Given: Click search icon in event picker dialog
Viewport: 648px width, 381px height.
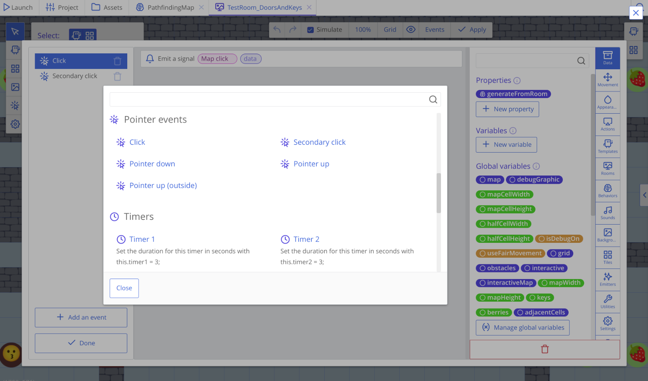Looking at the screenshot, I should [x=433, y=100].
